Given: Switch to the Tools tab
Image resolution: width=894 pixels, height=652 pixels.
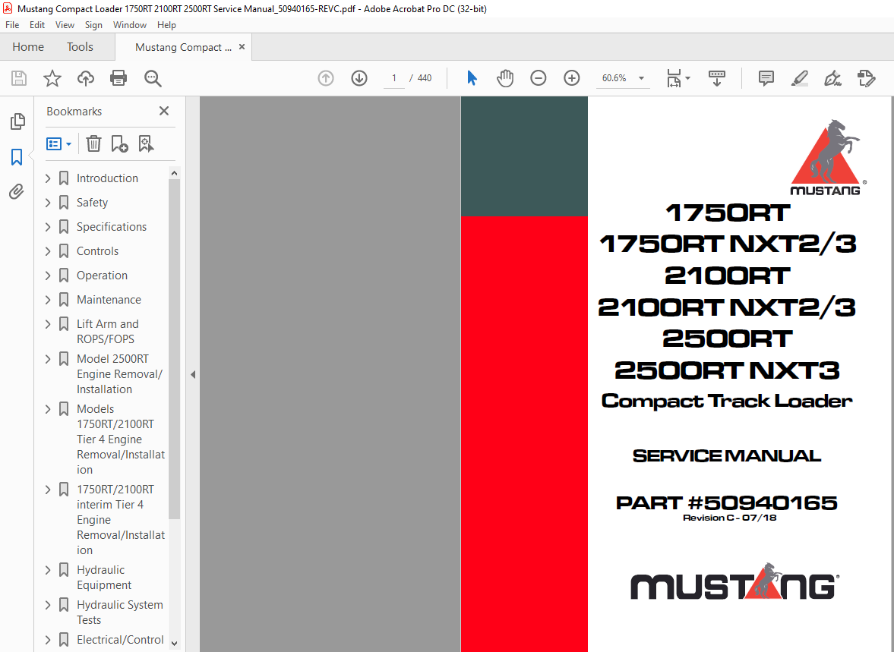Looking at the screenshot, I should coord(80,47).
